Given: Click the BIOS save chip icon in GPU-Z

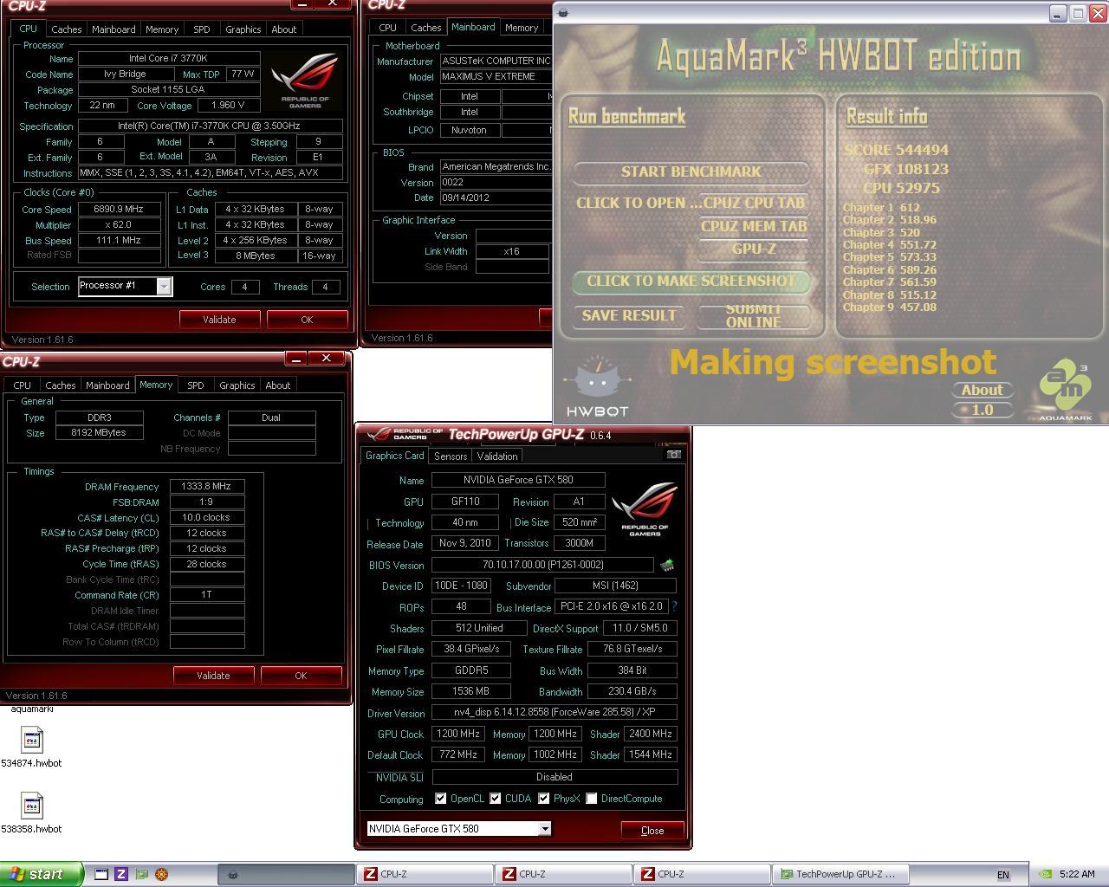Looking at the screenshot, I should tap(667, 565).
